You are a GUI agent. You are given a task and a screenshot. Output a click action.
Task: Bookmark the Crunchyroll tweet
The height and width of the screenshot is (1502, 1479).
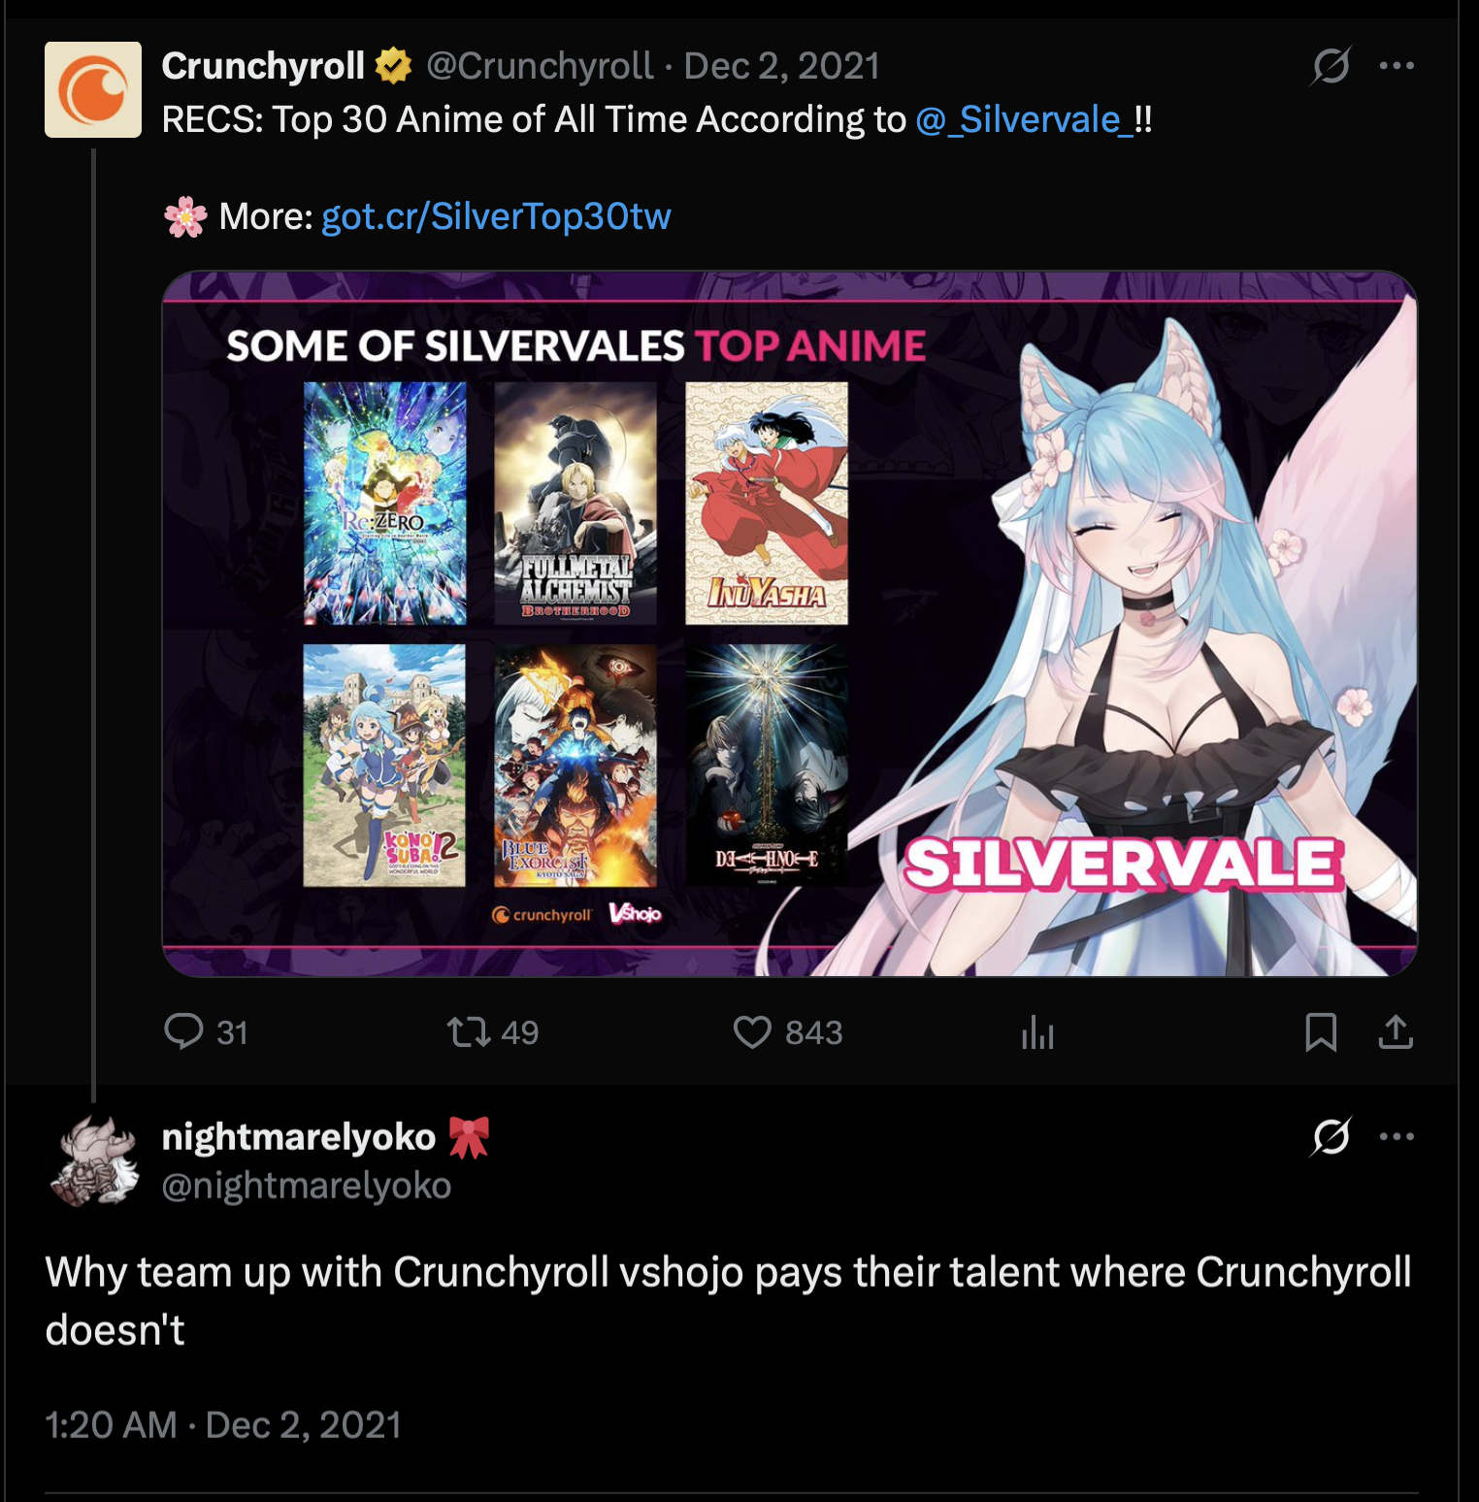click(1321, 1031)
